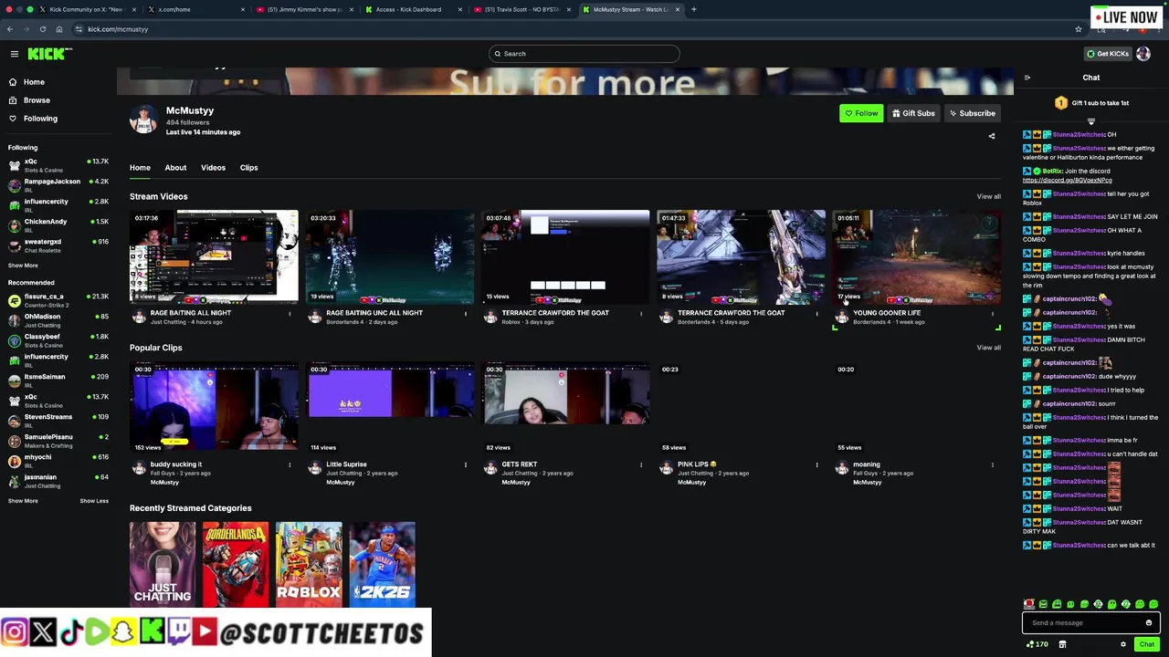The height and width of the screenshot is (657, 1169).
Task: Open a new browser tab
Action: click(693, 9)
